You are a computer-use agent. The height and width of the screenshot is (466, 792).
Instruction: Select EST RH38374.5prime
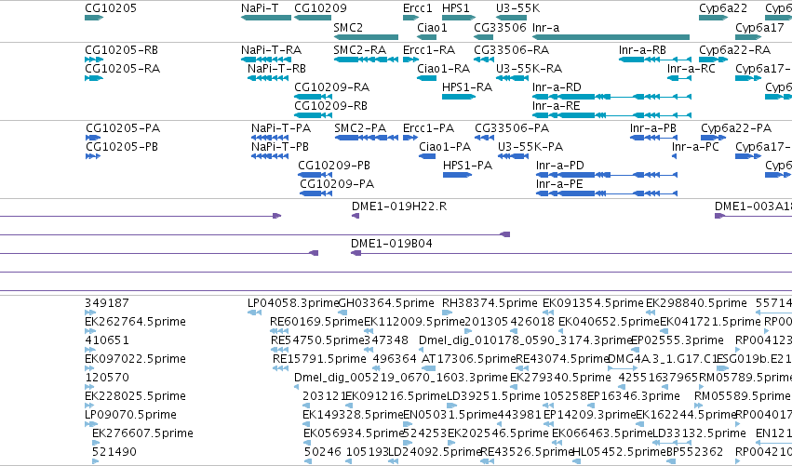(490, 303)
